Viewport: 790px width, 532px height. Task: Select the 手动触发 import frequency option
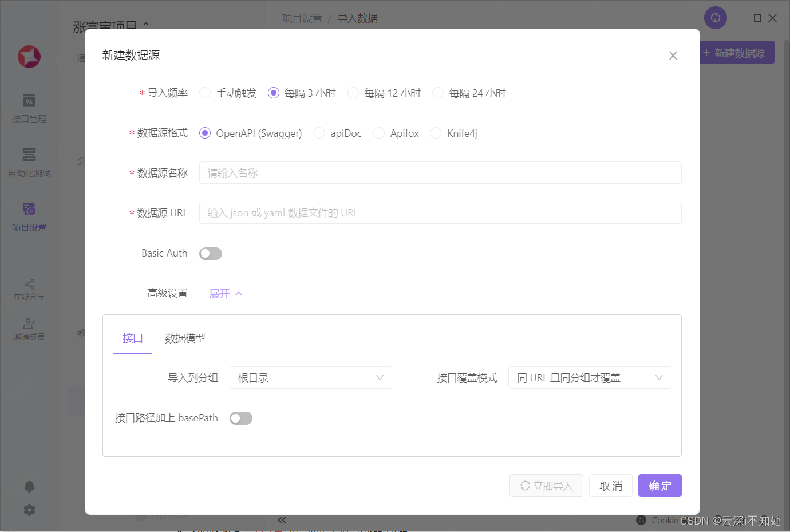(205, 93)
